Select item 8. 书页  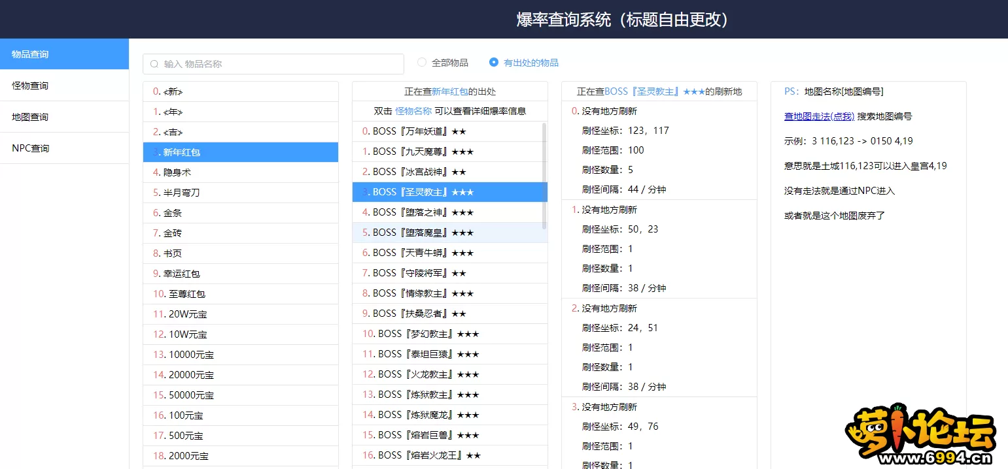click(x=241, y=253)
